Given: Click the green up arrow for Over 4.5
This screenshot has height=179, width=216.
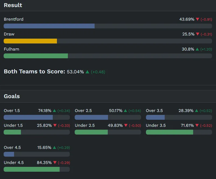Looking at the screenshot, I should click(x=55, y=148).
